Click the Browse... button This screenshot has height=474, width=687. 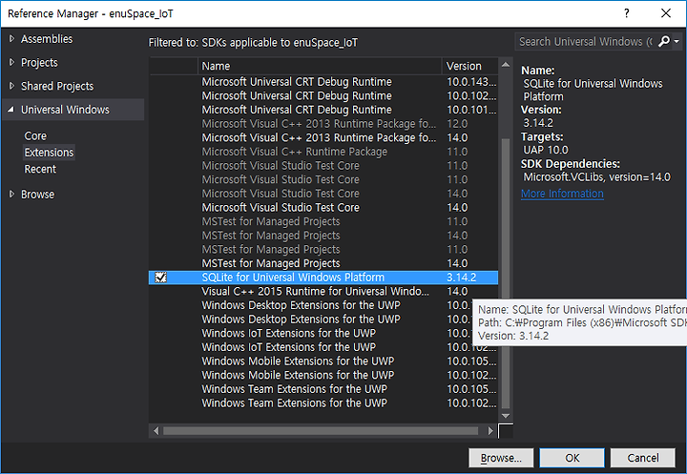501,458
